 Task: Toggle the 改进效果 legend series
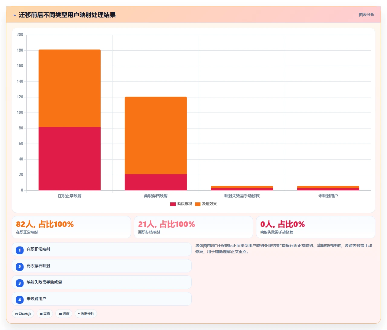(x=206, y=204)
